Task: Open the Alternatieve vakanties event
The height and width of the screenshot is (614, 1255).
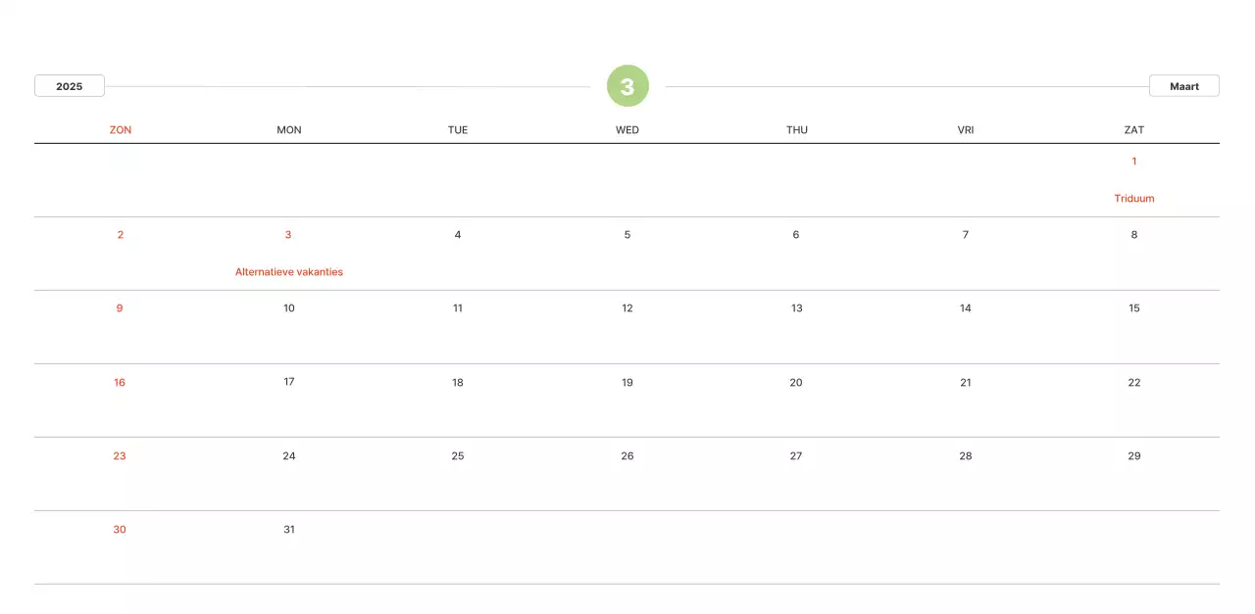Action: coord(289,272)
